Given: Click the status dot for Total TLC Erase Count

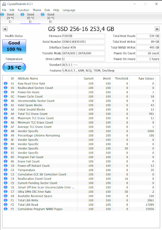Looking at the screenshot, I should (5, 114).
